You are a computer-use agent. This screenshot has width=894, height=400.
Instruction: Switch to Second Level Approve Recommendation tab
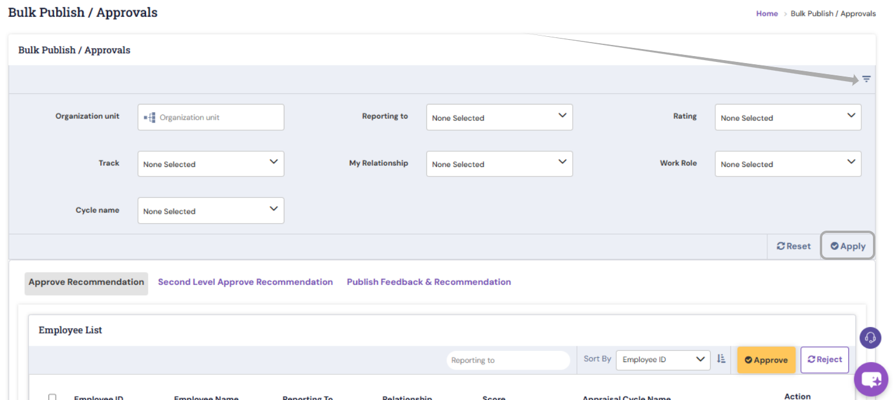(x=245, y=282)
